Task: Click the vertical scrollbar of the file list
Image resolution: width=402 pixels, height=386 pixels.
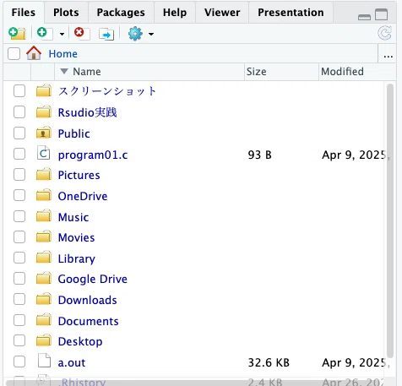Action: 390,220
